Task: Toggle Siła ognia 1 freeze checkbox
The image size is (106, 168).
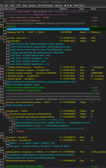Action: coord(2,137)
